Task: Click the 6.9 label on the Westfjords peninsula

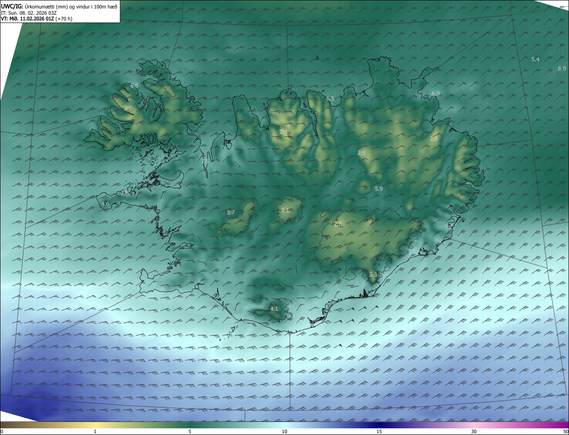Action: tap(134, 85)
